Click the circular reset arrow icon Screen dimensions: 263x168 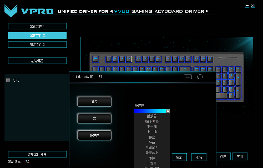(200, 77)
